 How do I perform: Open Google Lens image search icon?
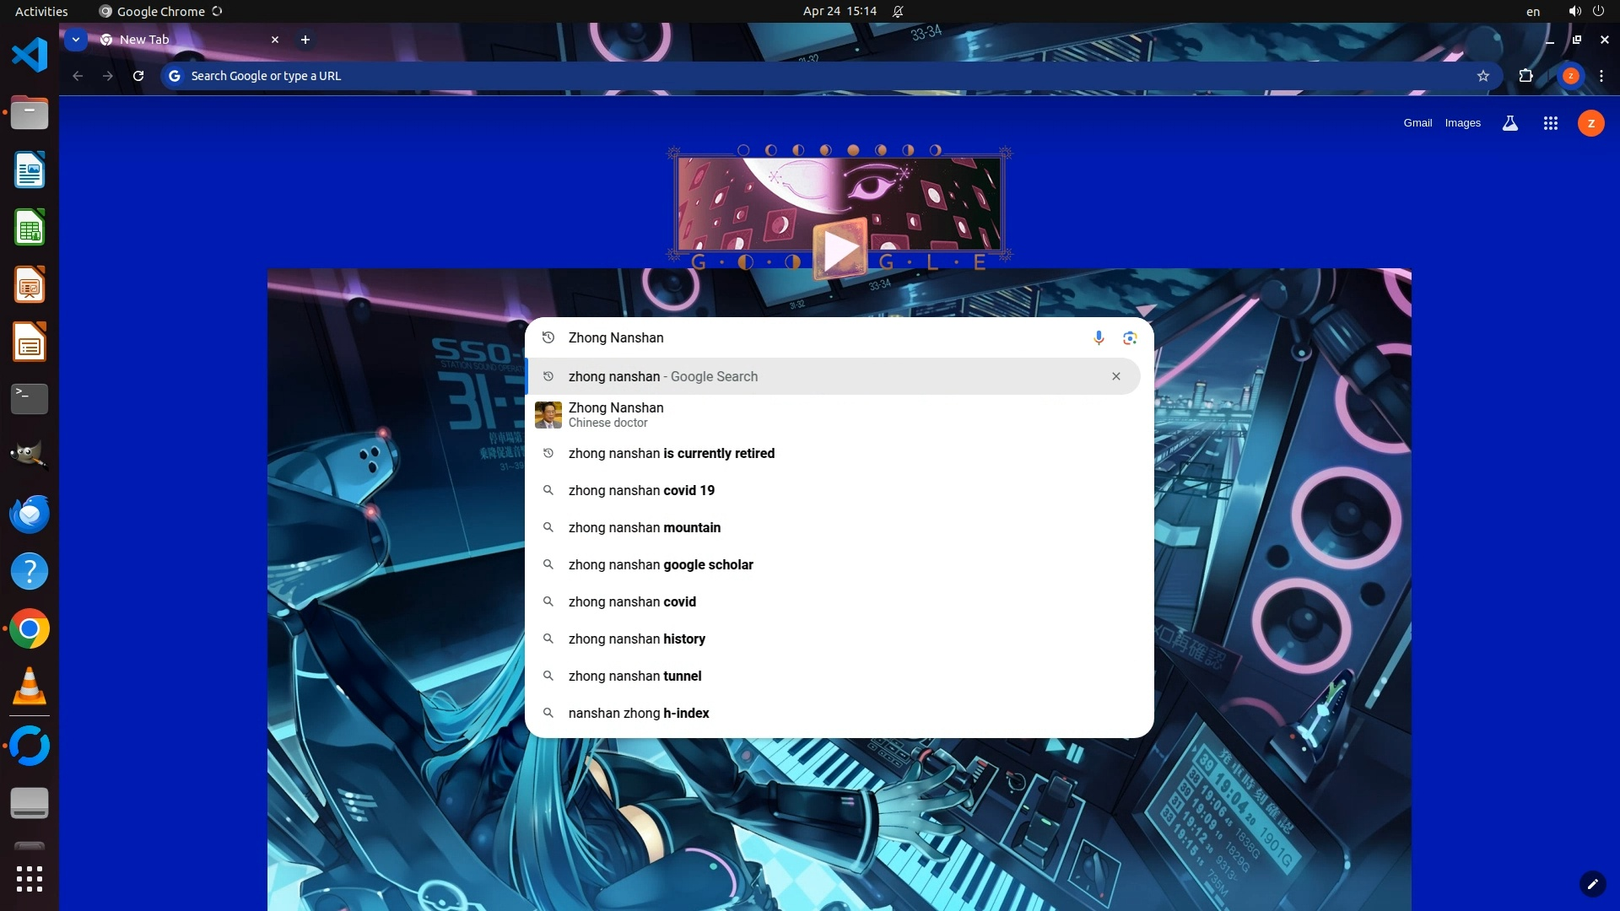pyautogui.click(x=1130, y=337)
